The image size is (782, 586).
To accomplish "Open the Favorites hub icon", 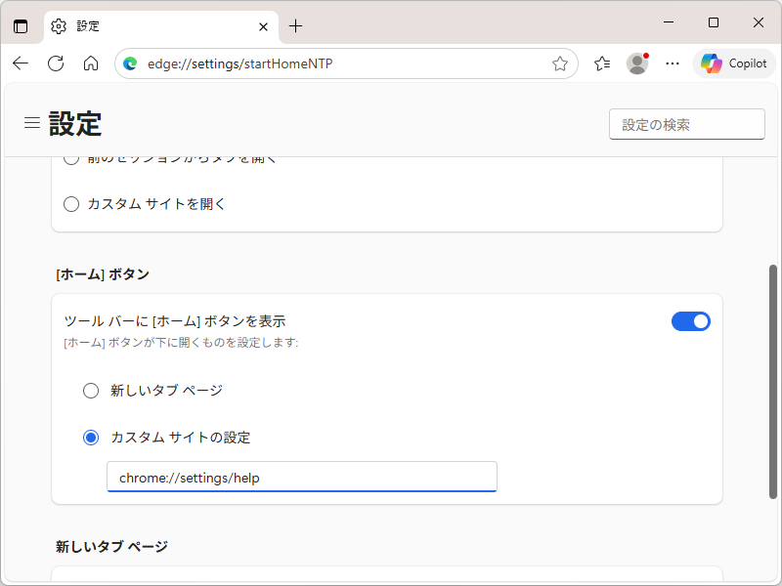I will [x=602, y=63].
